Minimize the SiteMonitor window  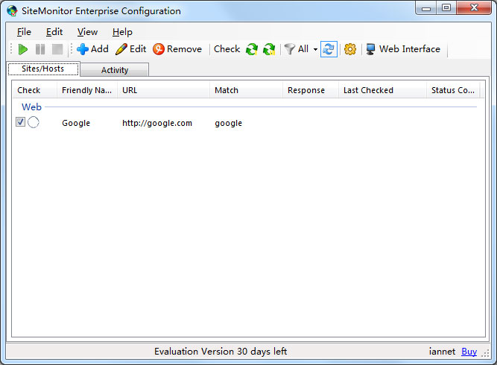click(425, 8)
